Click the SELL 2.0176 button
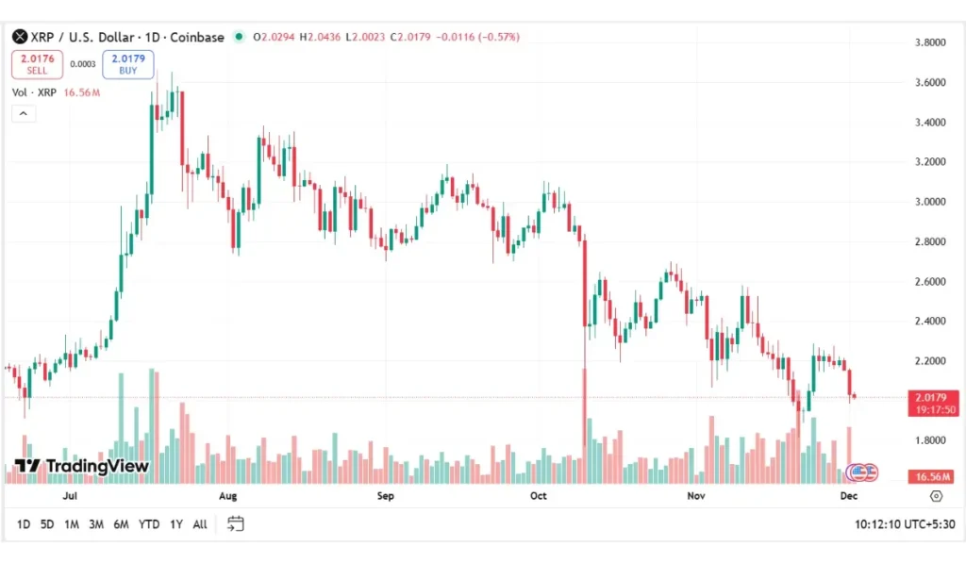The width and height of the screenshot is (966, 563). pos(36,64)
